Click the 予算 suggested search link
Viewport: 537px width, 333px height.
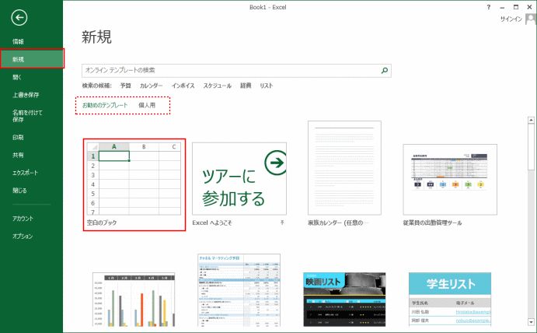(125, 86)
